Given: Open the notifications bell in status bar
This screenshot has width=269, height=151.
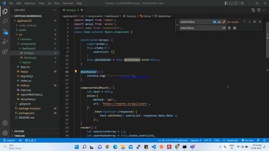Looking at the screenshot, I should click(x=264, y=141).
